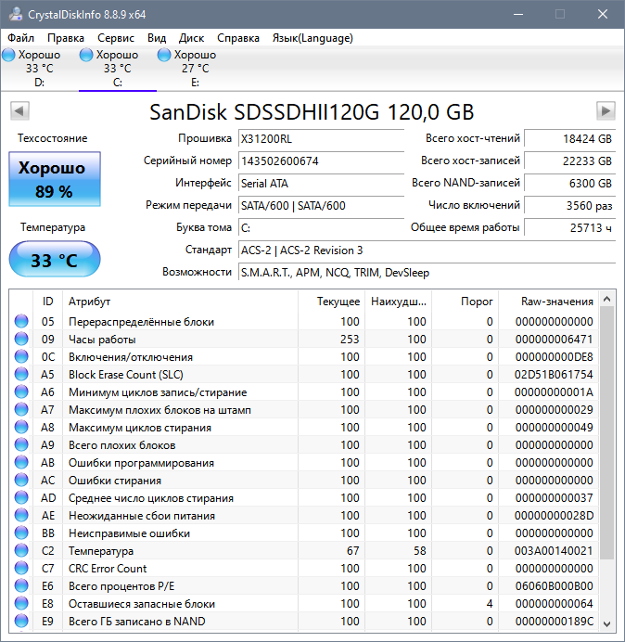
Task: Click status orb for attribute 05 row
Action: (x=21, y=322)
